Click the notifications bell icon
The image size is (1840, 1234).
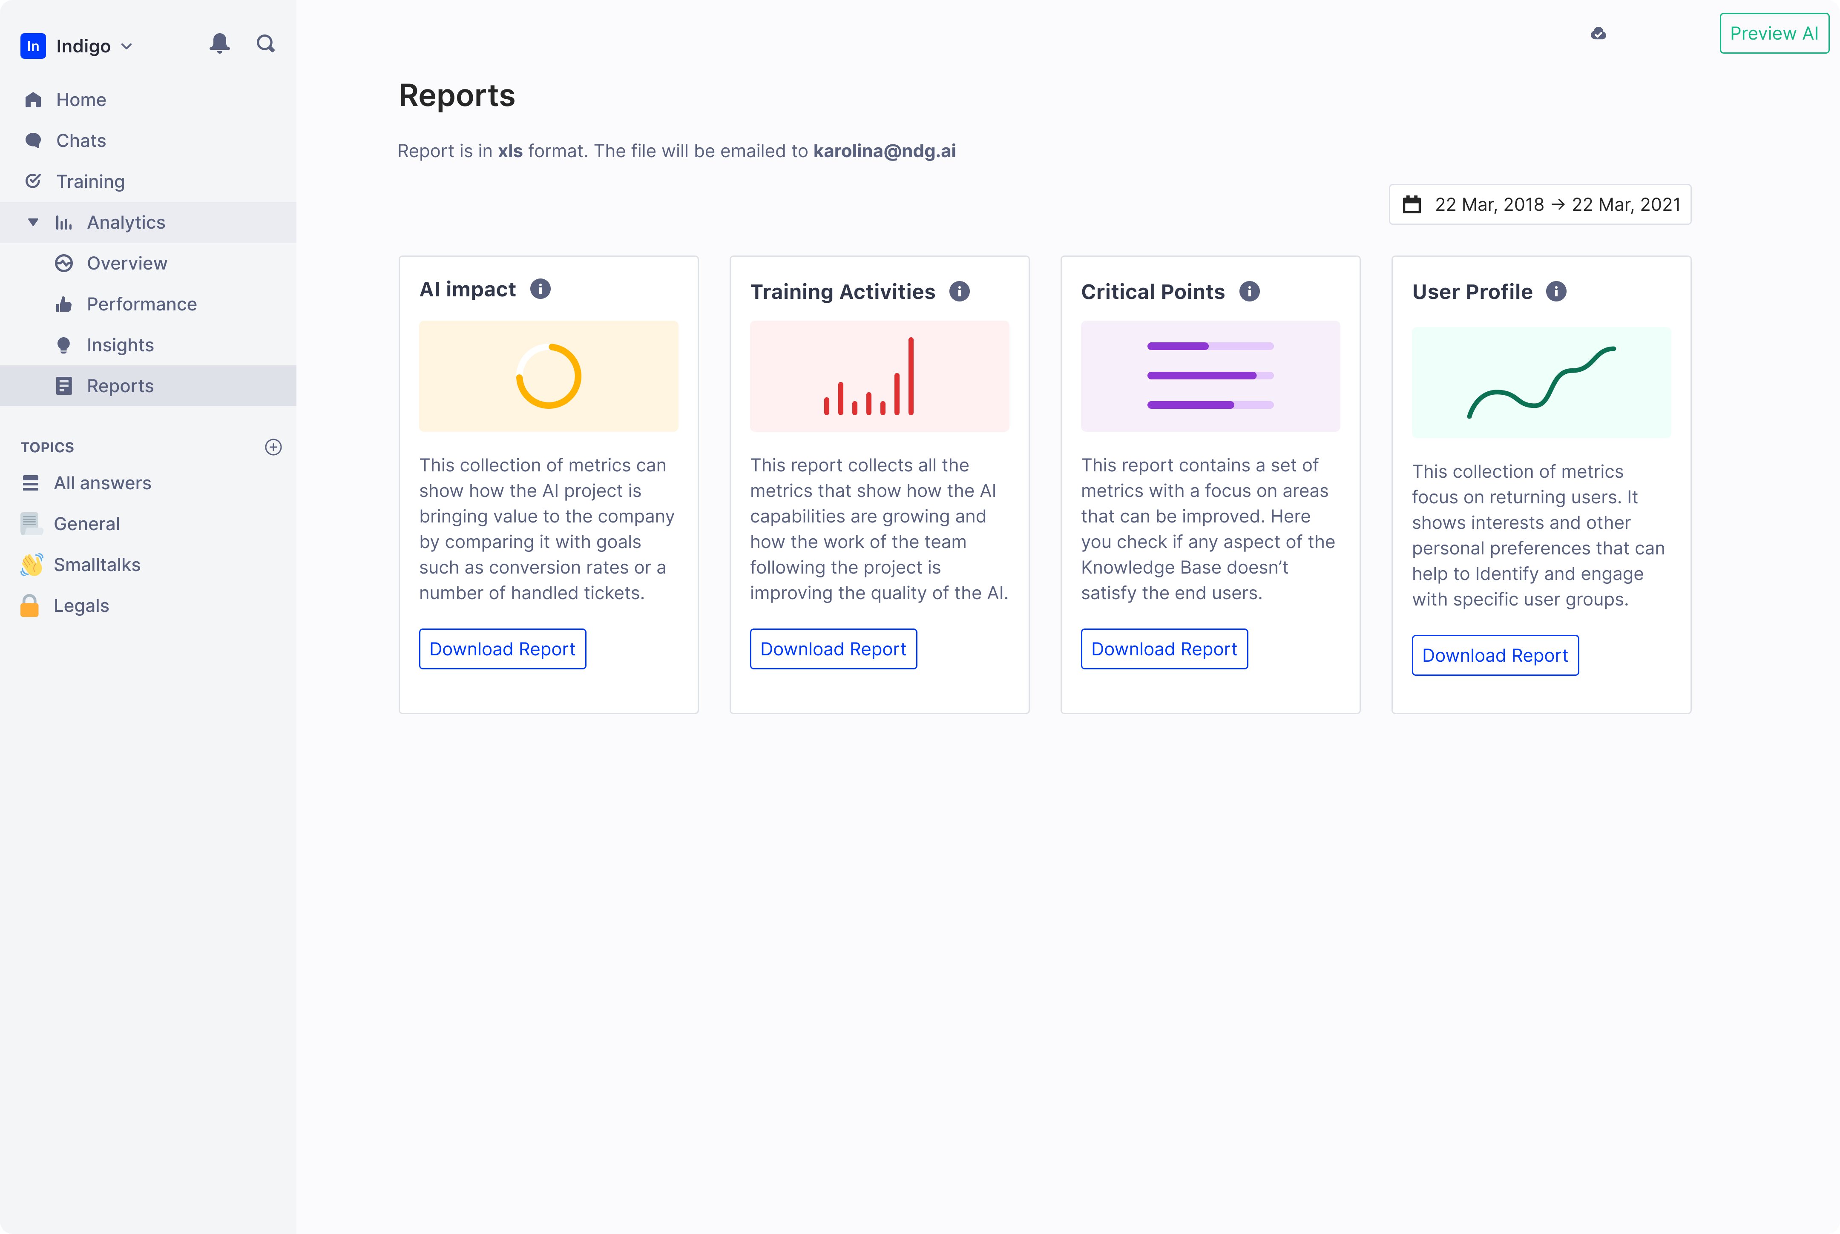[220, 43]
